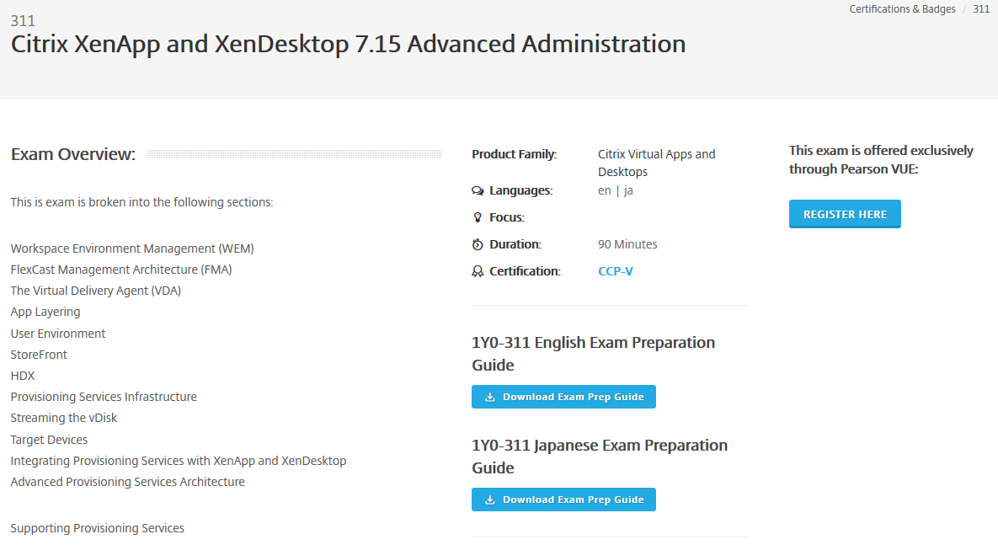This screenshot has height=545, width=998.
Task: Open the CCP-V certification link
Action: click(x=616, y=271)
